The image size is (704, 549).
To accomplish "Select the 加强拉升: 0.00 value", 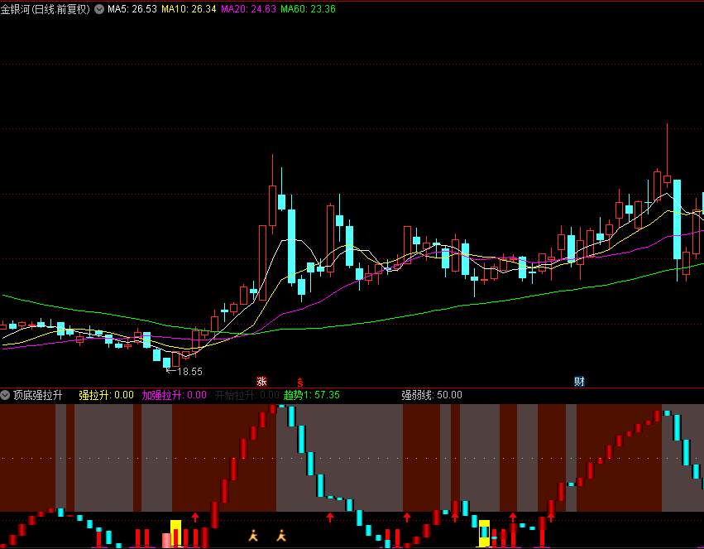I will [x=175, y=395].
